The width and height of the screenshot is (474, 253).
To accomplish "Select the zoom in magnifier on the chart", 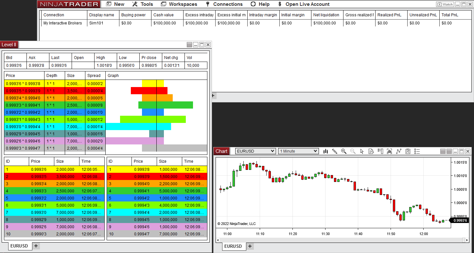I will (343, 151).
